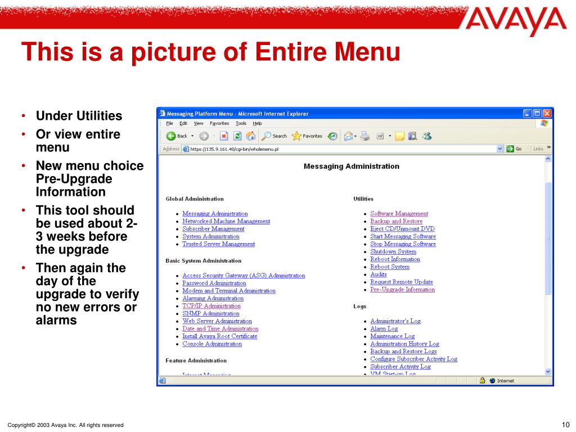This screenshot has height=432, width=576.
Task: Click the Edit with Word icon
Action: (x=380, y=136)
